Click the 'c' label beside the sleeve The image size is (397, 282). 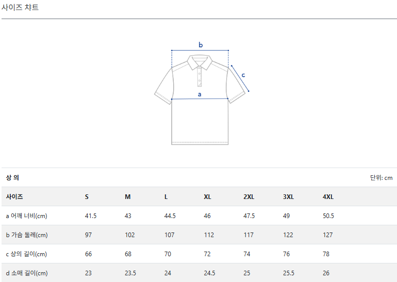(243, 74)
